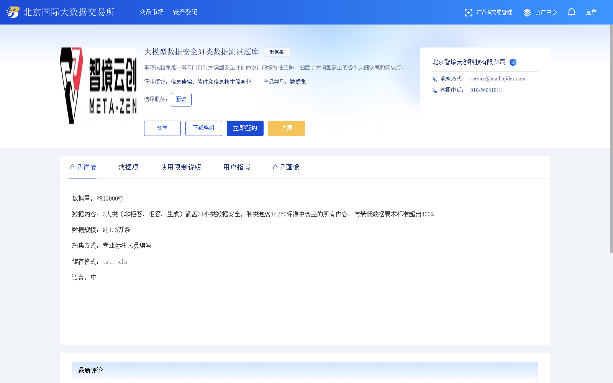613x383 pixels.
Task: Click the 登录 link
Action: pos(591,12)
